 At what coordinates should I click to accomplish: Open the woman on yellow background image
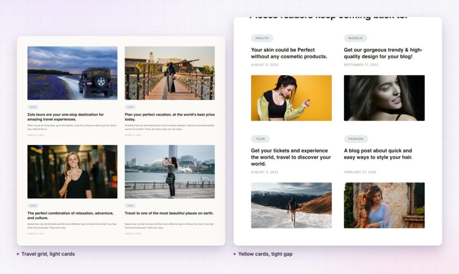pos(291,98)
